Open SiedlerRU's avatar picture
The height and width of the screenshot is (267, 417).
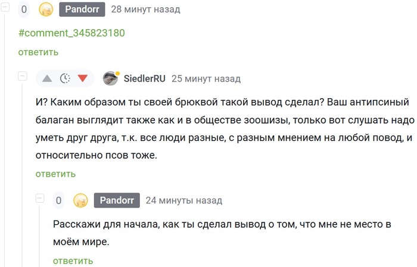(110, 78)
